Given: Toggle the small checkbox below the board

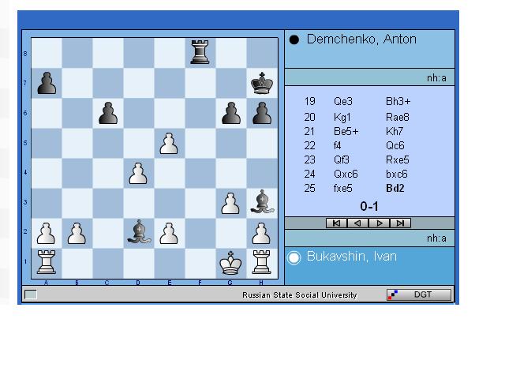Looking at the screenshot, I should click(31, 295).
